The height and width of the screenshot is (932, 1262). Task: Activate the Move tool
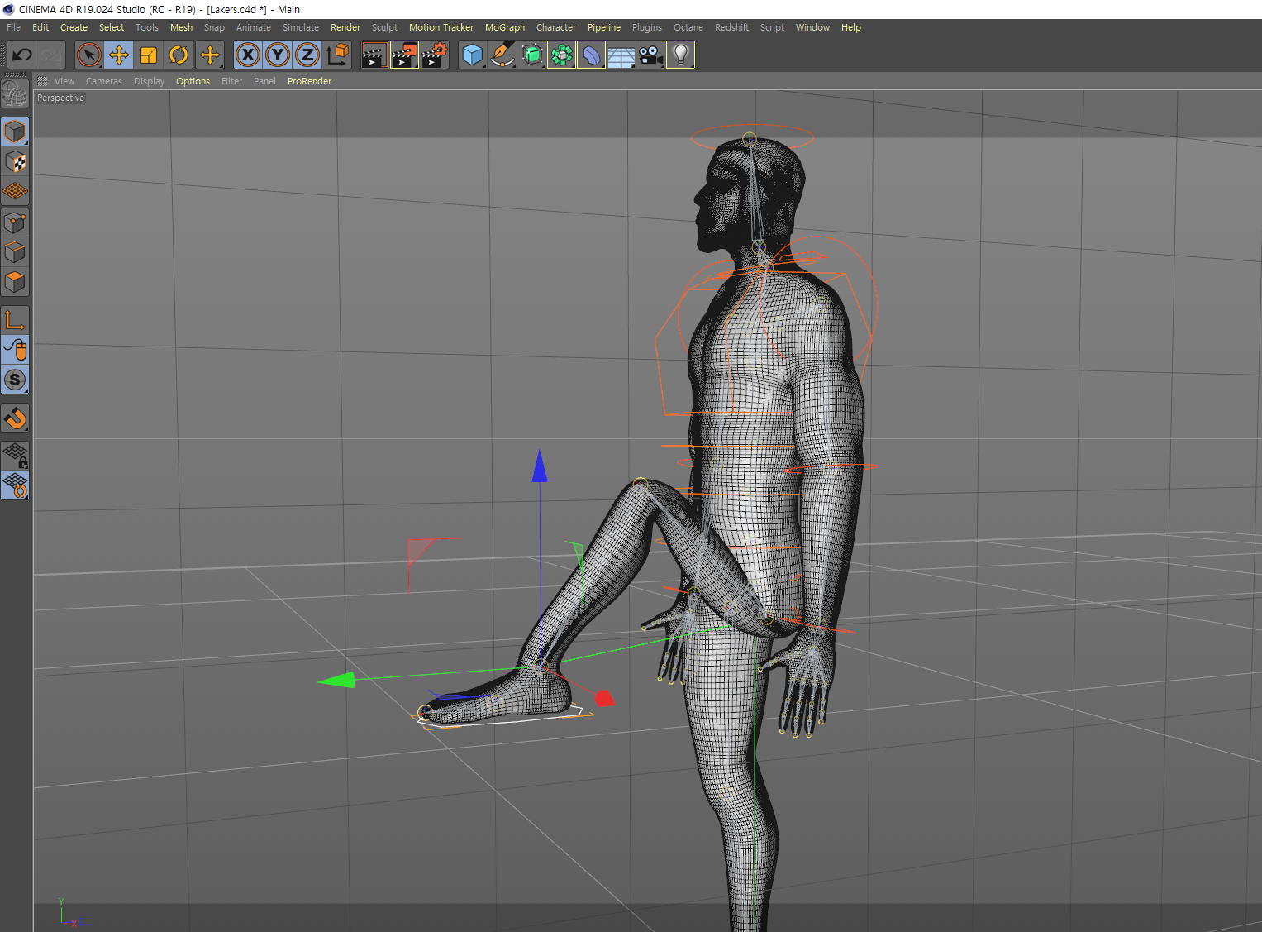pos(119,55)
